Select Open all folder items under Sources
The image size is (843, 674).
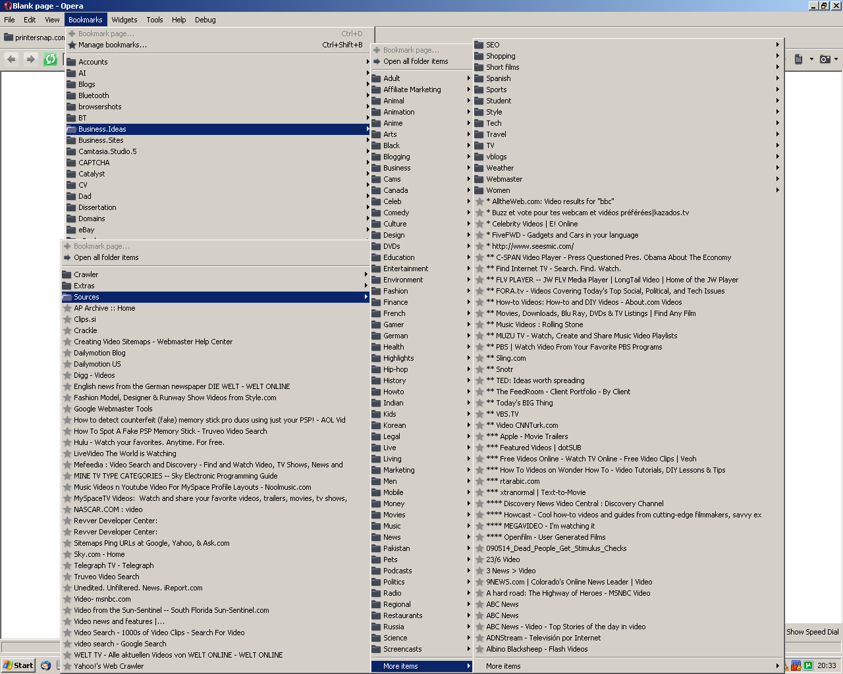pyautogui.click(x=106, y=257)
